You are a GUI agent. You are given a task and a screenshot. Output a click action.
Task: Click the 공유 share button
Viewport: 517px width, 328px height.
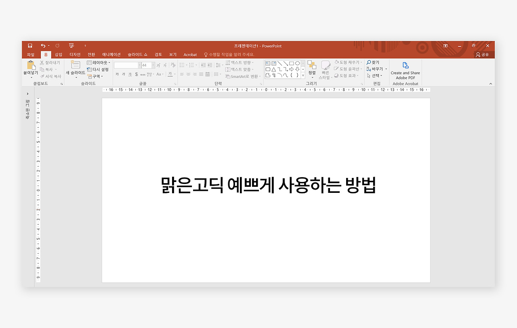tap(483, 54)
